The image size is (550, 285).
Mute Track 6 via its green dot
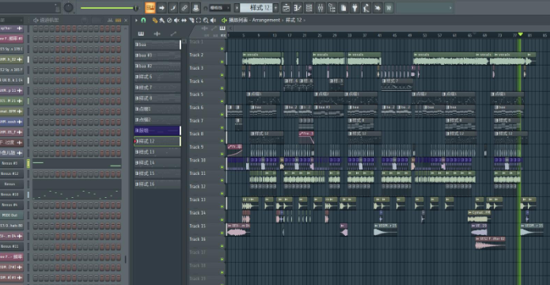[x=222, y=115]
